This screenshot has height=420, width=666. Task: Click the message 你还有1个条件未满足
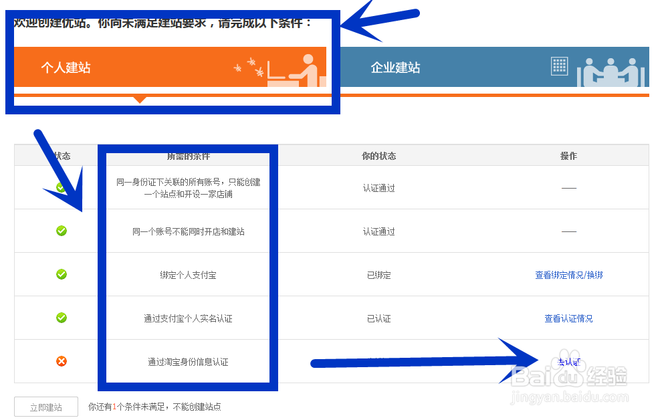[154, 407]
